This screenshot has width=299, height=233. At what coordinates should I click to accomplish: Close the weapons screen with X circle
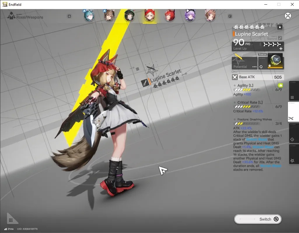[x=288, y=16]
